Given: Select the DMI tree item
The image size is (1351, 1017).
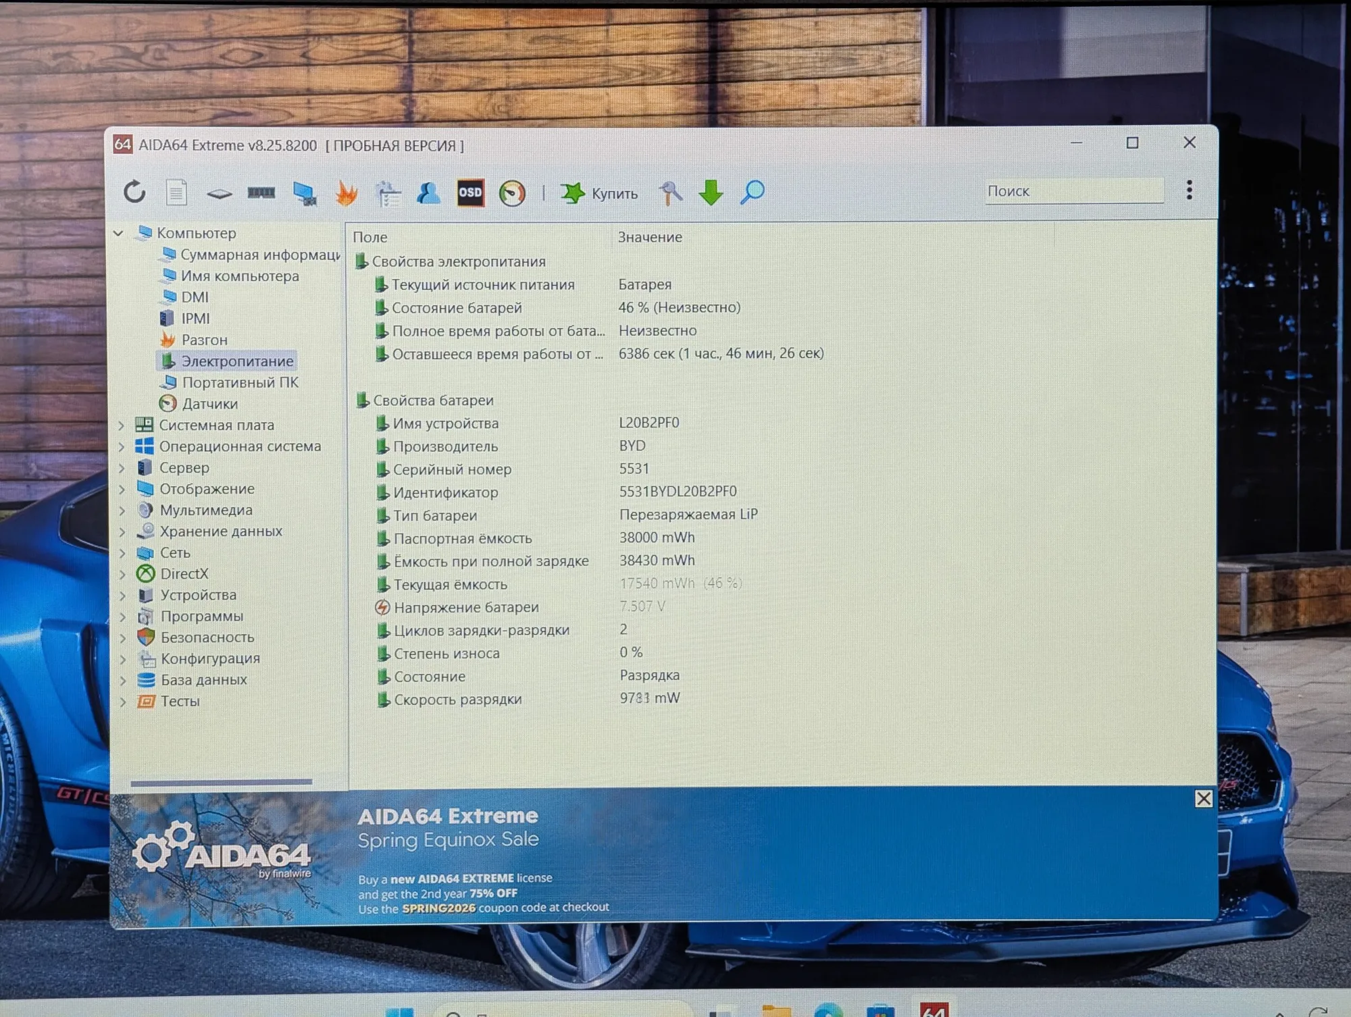Looking at the screenshot, I should pos(186,297).
